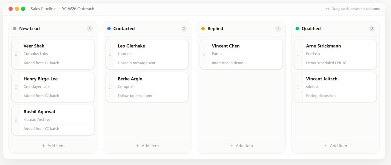Click the New Lead count badge

tap(90, 29)
